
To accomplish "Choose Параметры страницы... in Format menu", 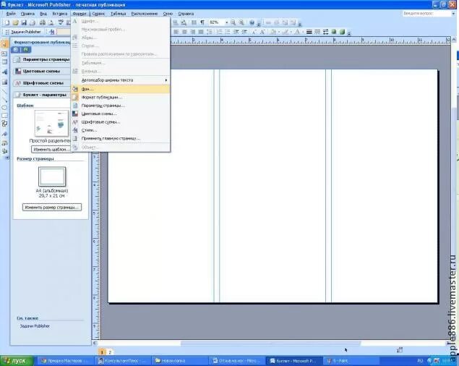I will (120, 106).
